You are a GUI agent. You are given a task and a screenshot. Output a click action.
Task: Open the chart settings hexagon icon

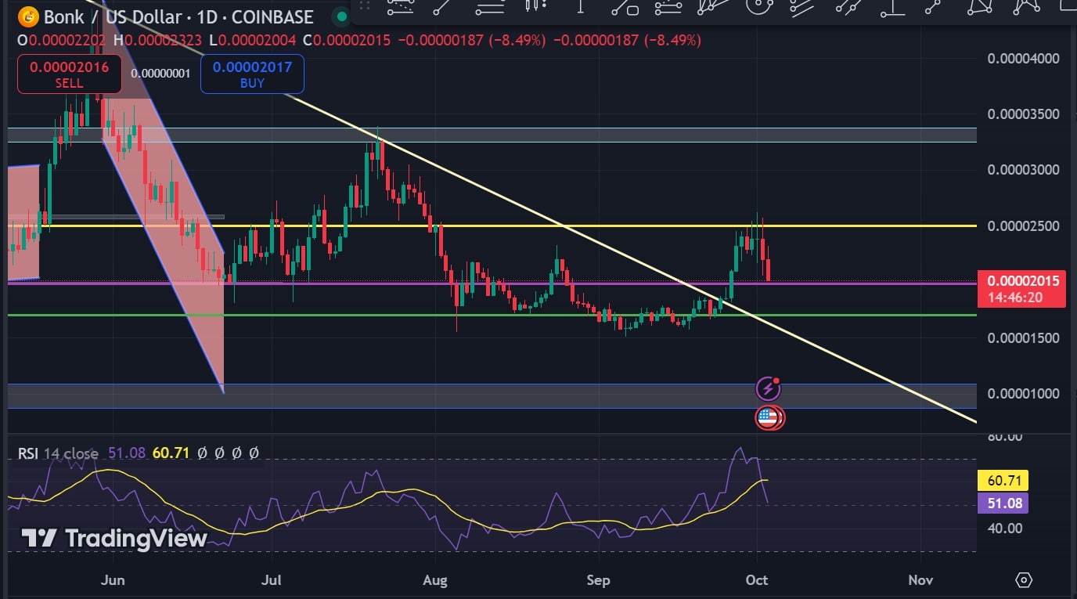coord(1024,580)
